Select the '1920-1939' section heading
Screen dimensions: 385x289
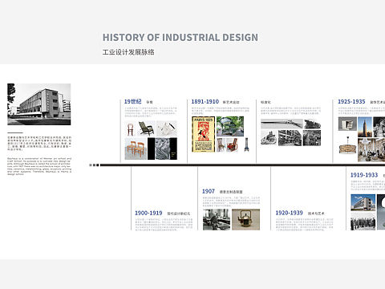[290, 213]
